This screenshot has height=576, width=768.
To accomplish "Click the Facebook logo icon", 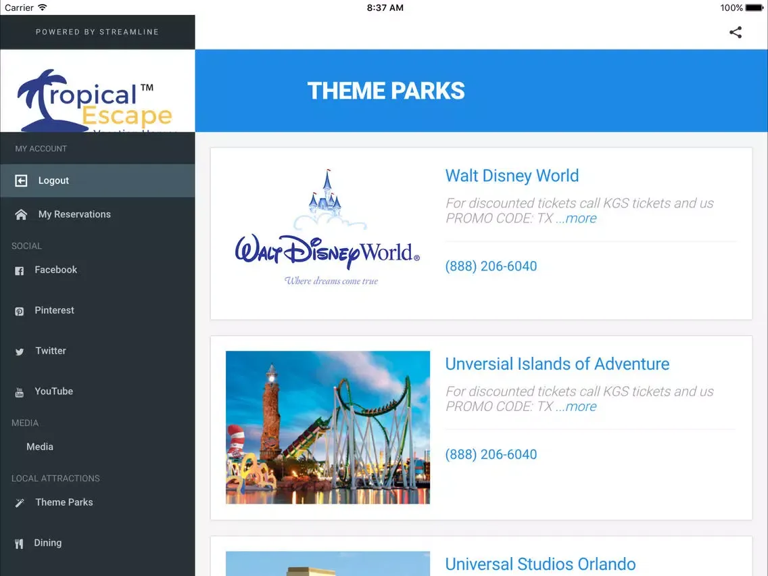I will (19, 271).
